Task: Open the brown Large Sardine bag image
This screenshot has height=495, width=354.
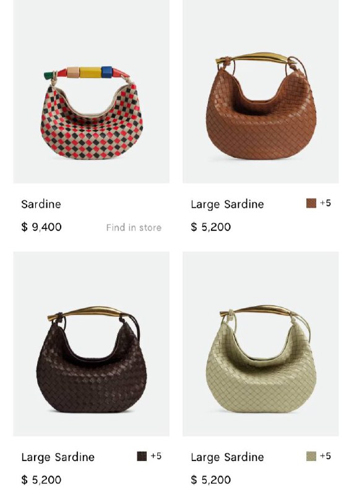Action: (261, 91)
